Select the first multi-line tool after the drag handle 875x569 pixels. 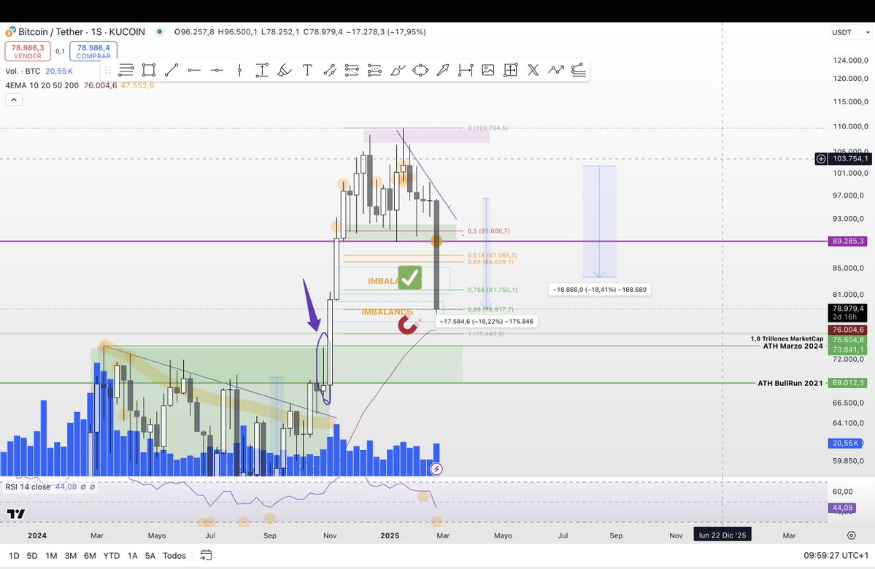point(126,70)
